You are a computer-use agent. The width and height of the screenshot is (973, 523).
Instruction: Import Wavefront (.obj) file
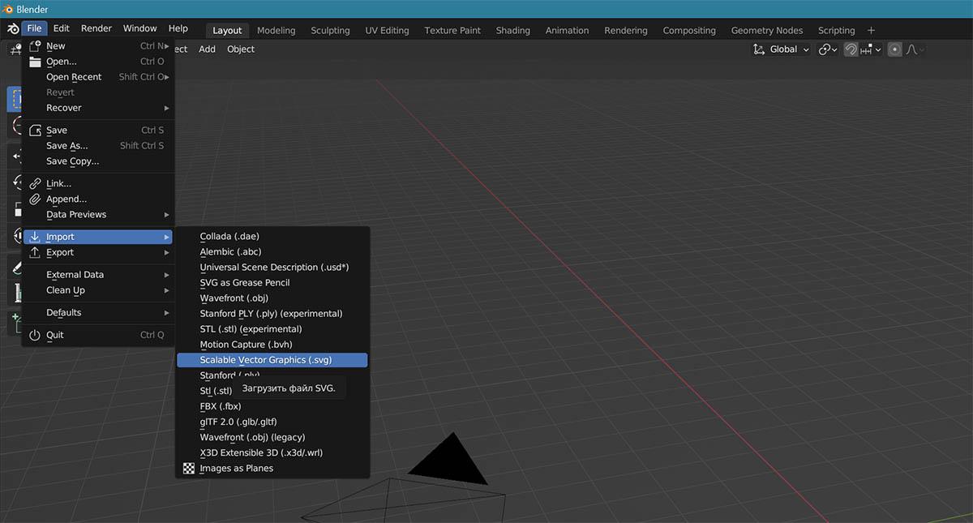tap(272, 298)
